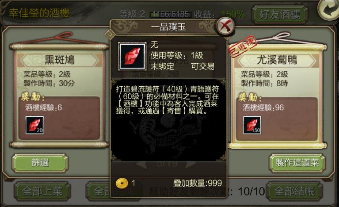Image resolution: width=339 pixels, height=207 pixels.
Task: Click the 幸佳瑩的酒樓 tavern title
Action: tap(39, 13)
